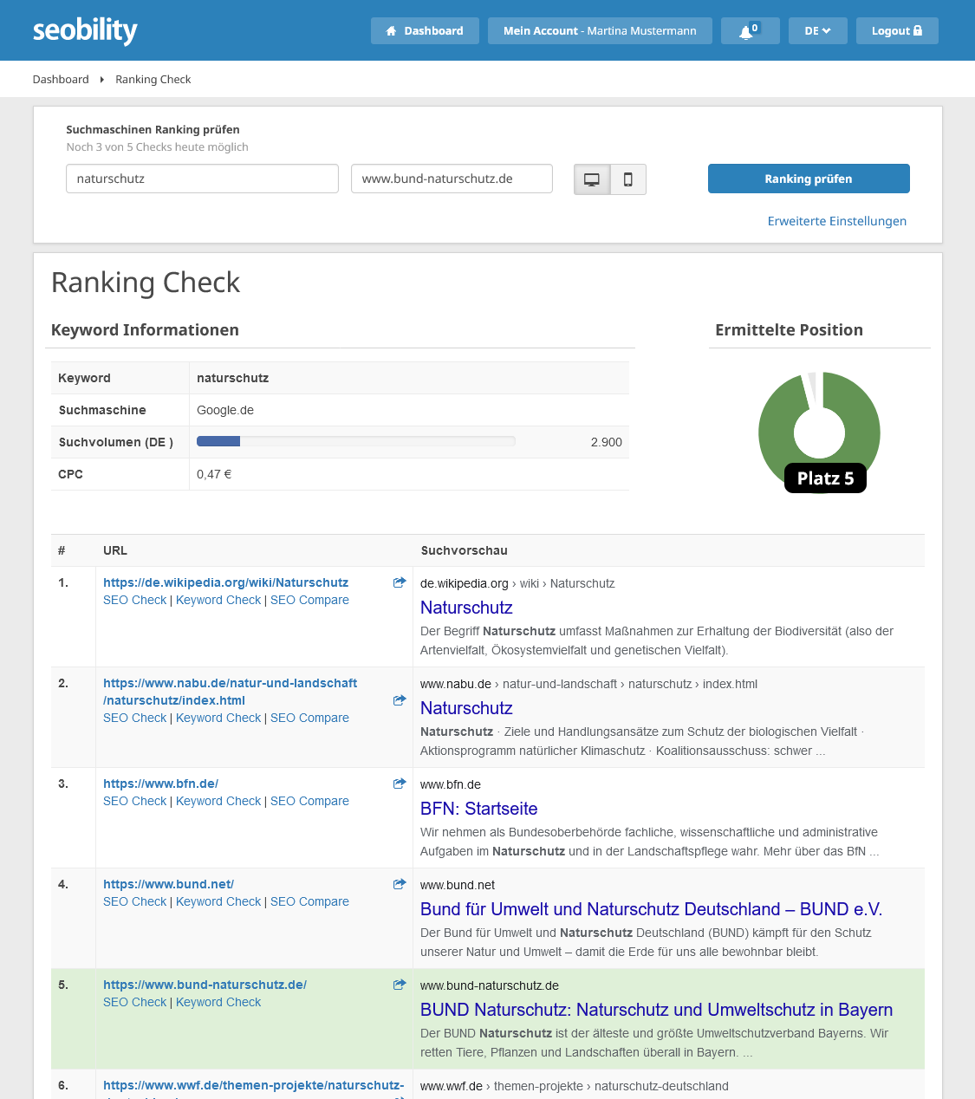Click the Ranking prüfen button
Screen dimensions: 975x1099
pos(809,179)
